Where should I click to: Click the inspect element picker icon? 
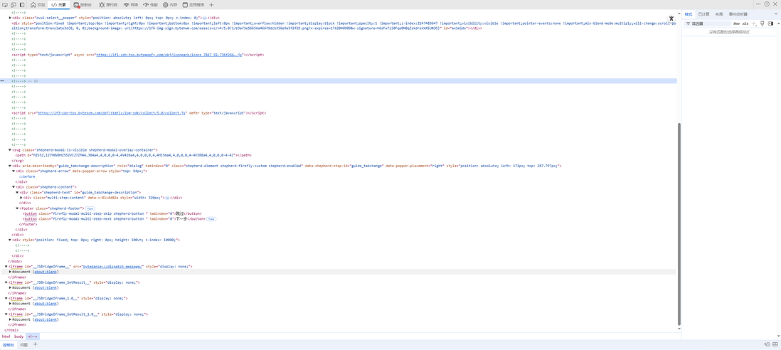[x=4, y=4]
